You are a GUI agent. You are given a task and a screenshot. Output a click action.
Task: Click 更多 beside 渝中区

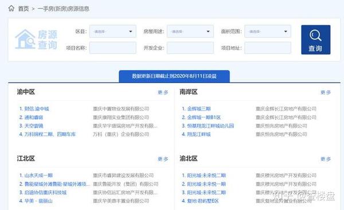click(x=163, y=92)
